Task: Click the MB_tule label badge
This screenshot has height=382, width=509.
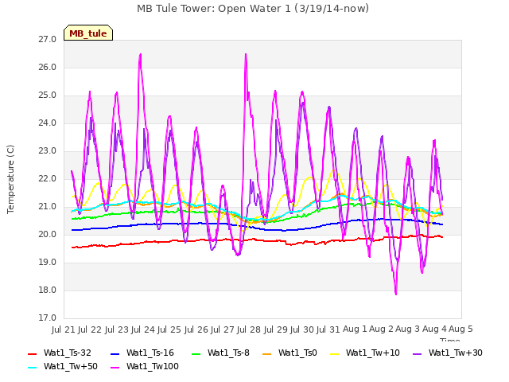Action: pos(88,33)
